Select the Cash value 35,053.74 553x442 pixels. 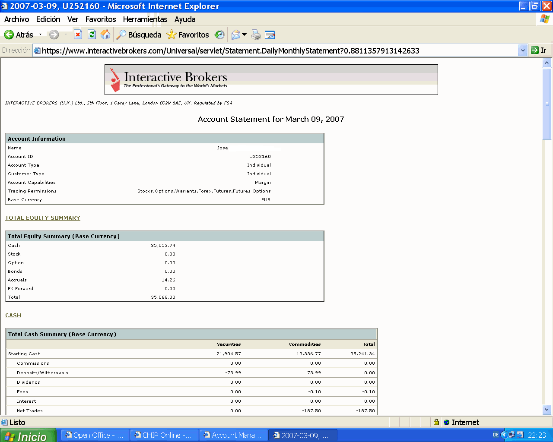coord(163,246)
